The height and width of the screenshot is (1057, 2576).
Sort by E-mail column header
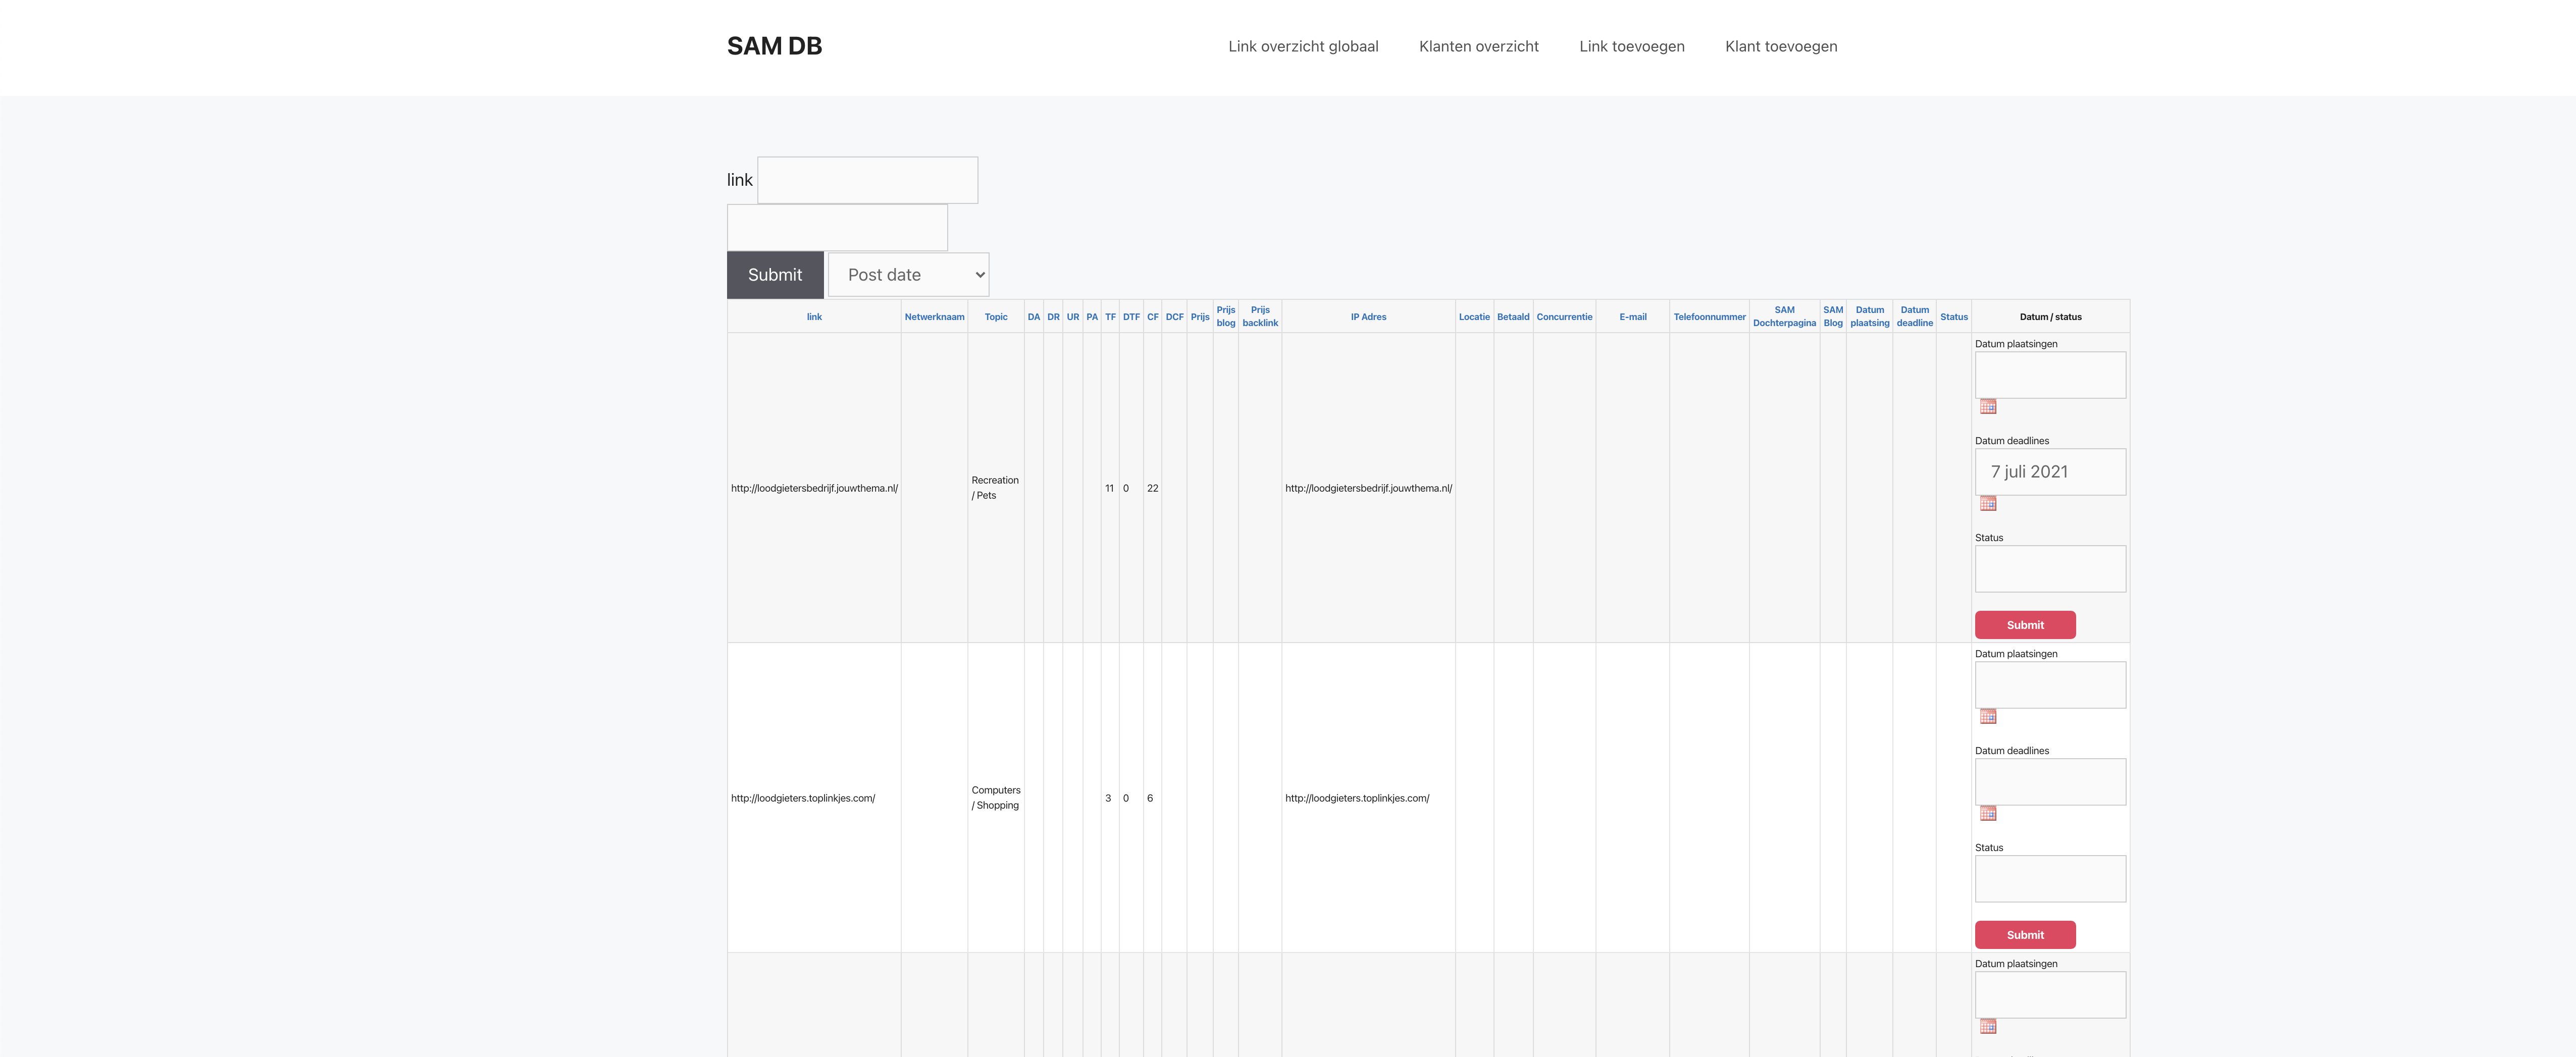(1633, 317)
